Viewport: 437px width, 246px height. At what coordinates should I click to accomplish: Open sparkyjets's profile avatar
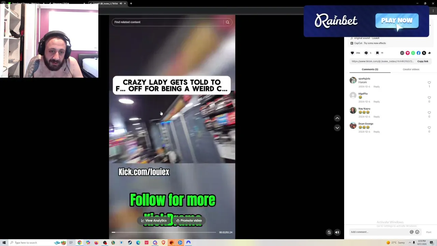point(353,80)
